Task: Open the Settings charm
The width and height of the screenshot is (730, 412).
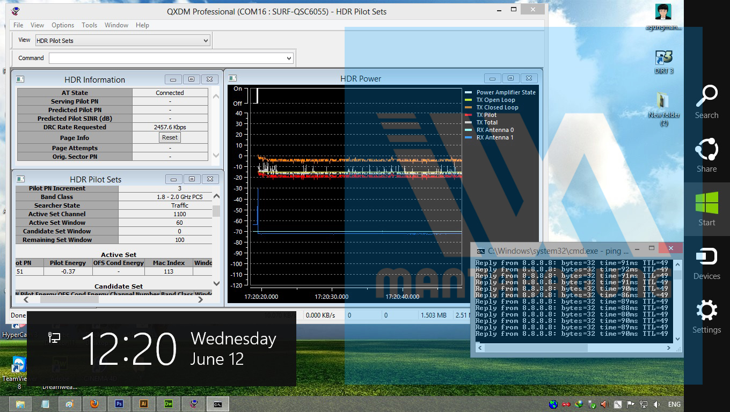Action: (706, 317)
